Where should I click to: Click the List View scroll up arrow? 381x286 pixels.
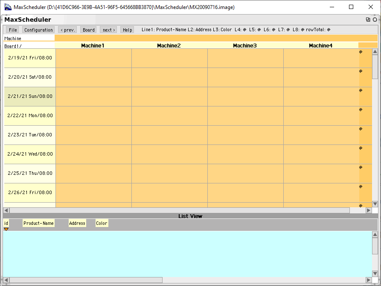pos(375,235)
